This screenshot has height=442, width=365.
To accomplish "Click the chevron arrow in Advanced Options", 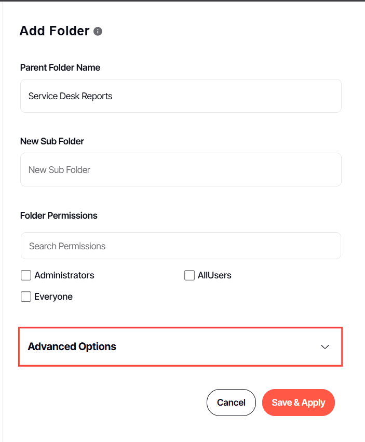I will coord(325,347).
